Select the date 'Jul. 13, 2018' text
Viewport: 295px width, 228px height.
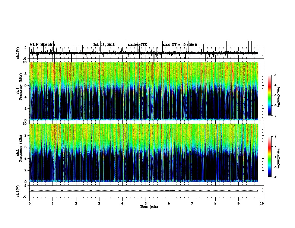coord(104,45)
